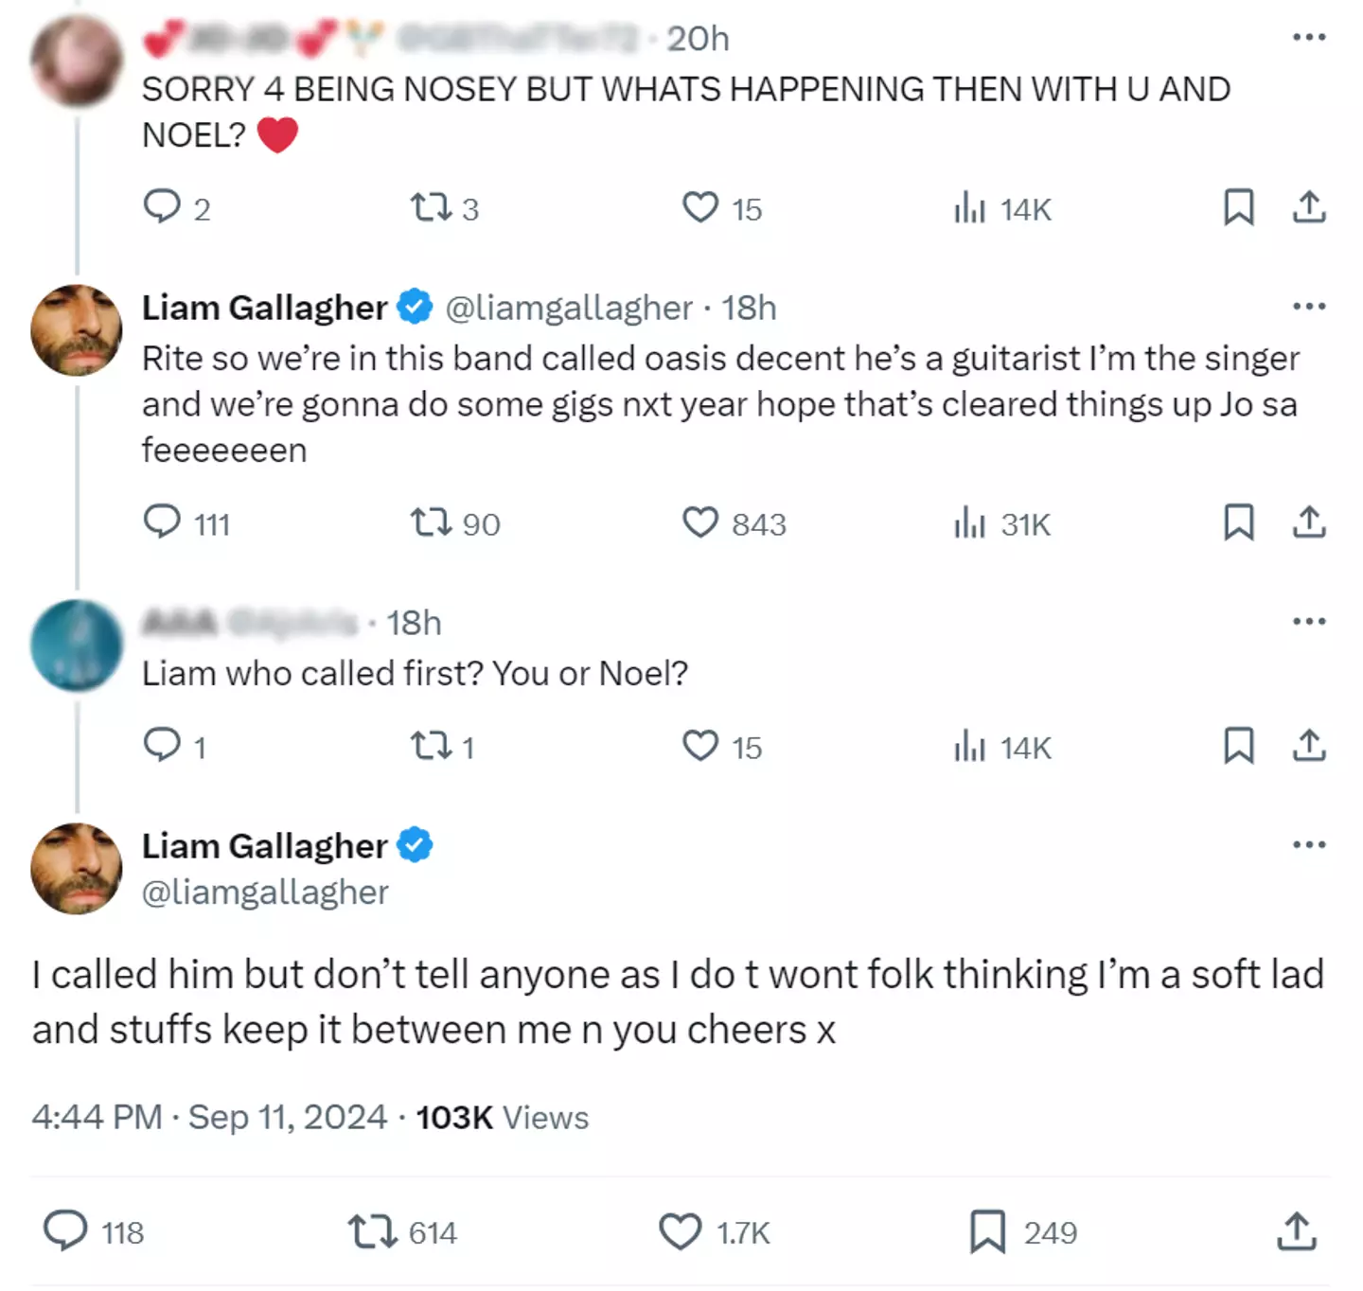The image size is (1363, 1291).
Task: Open the more options menu on the top tweet
Action: (1309, 36)
